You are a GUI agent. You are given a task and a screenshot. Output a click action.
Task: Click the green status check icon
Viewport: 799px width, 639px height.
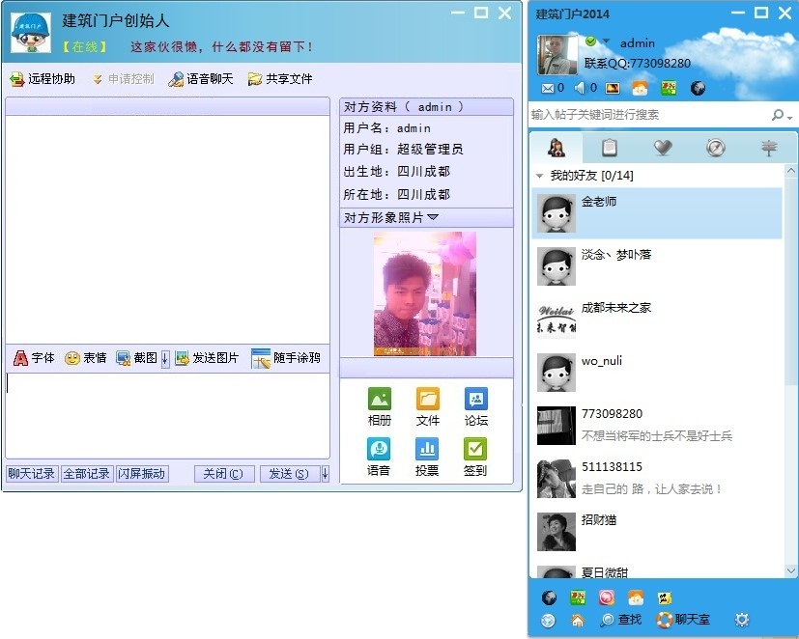pyautogui.click(x=590, y=42)
